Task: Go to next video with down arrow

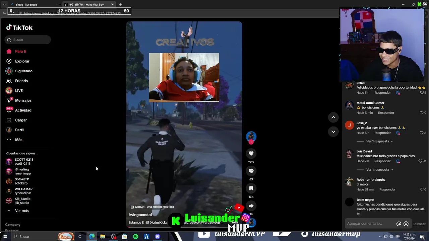Action: pos(333,132)
